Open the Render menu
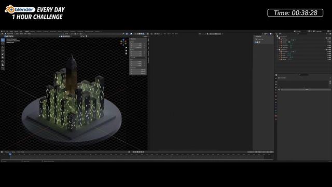 pyautogui.click(x=11, y=31)
